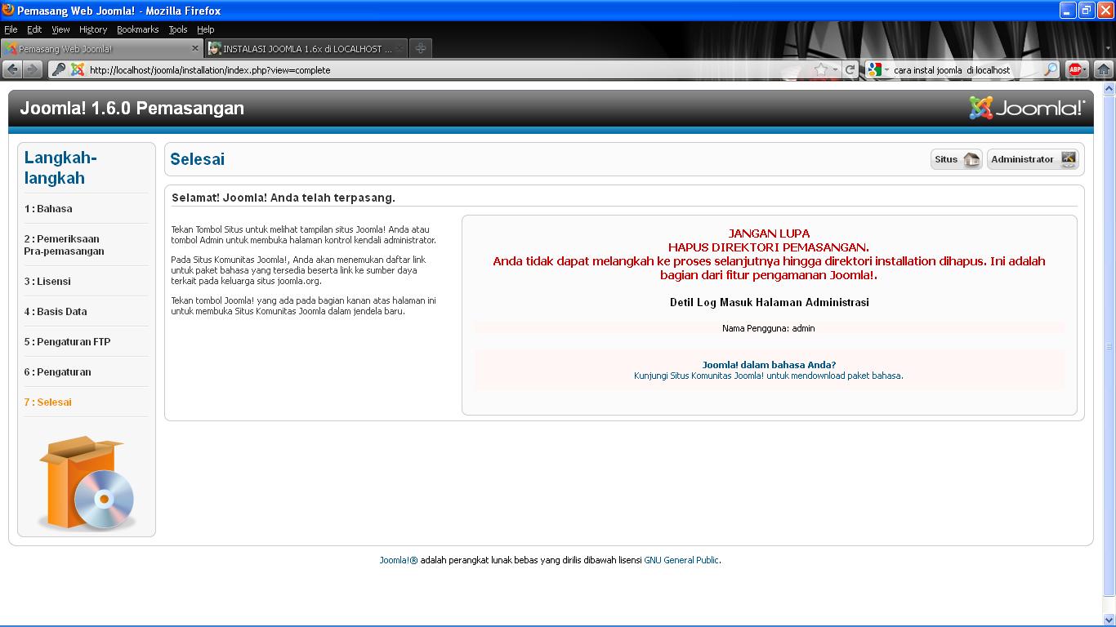Reload the page with the refresh icon
The width and height of the screenshot is (1116, 627).
pyautogui.click(x=850, y=70)
